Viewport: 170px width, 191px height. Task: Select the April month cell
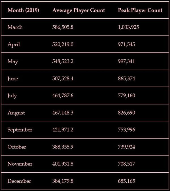point(14,44)
